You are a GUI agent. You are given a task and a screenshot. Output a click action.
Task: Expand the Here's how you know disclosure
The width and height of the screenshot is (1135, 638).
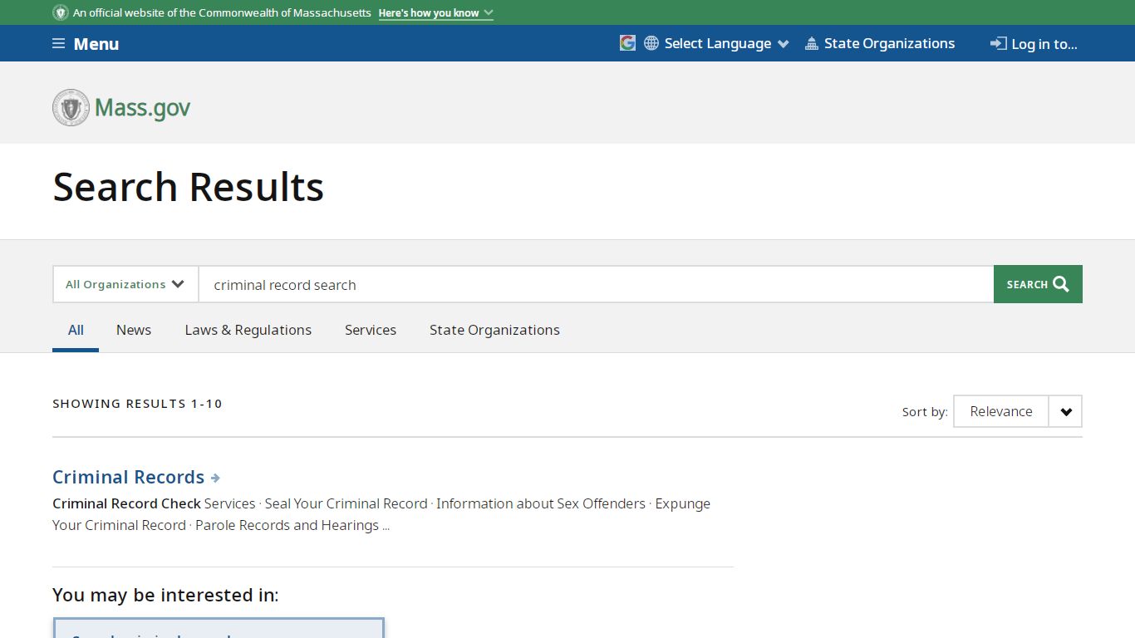(x=436, y=13)
